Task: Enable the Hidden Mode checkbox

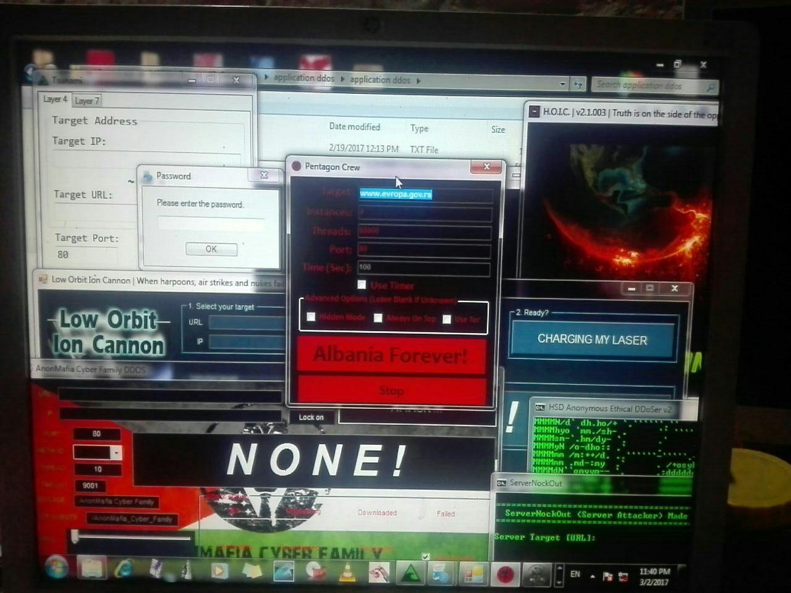Action: 311,316
